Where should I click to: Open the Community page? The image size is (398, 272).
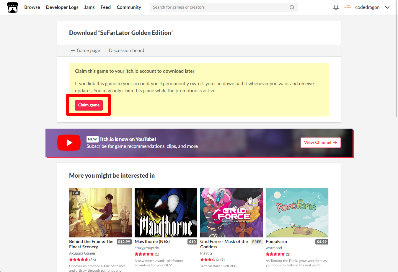point(129,7)
